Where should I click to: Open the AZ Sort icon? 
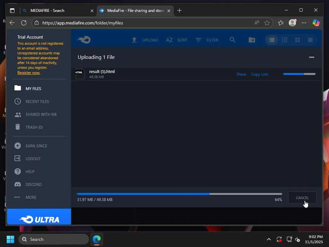[169, 40]
